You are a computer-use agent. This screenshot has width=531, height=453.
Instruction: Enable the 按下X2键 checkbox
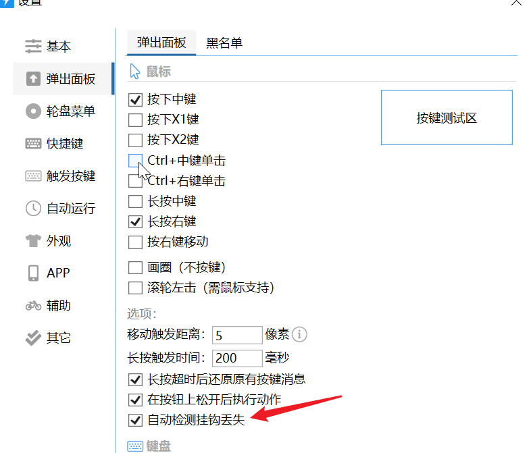point(136,140)
